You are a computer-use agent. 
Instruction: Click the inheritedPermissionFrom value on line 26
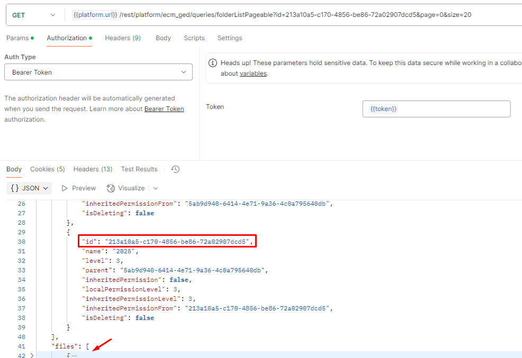[257, 204]
